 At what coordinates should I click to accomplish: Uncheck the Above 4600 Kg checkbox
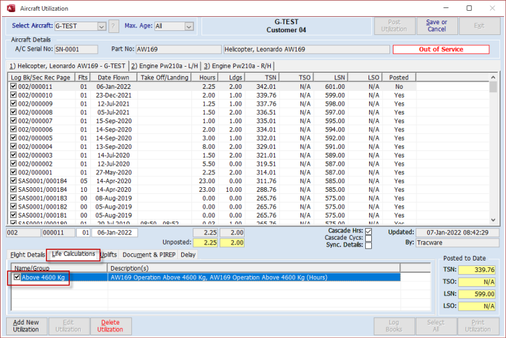(17, 277)
